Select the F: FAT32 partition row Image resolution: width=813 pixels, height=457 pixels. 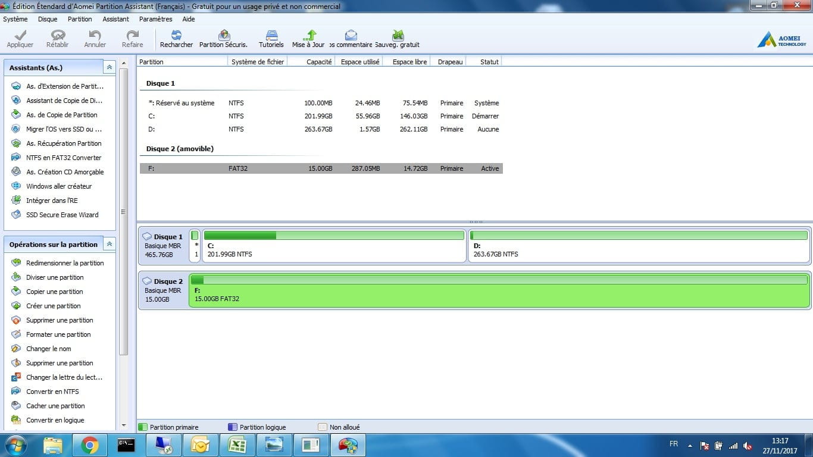click(321, 168)
